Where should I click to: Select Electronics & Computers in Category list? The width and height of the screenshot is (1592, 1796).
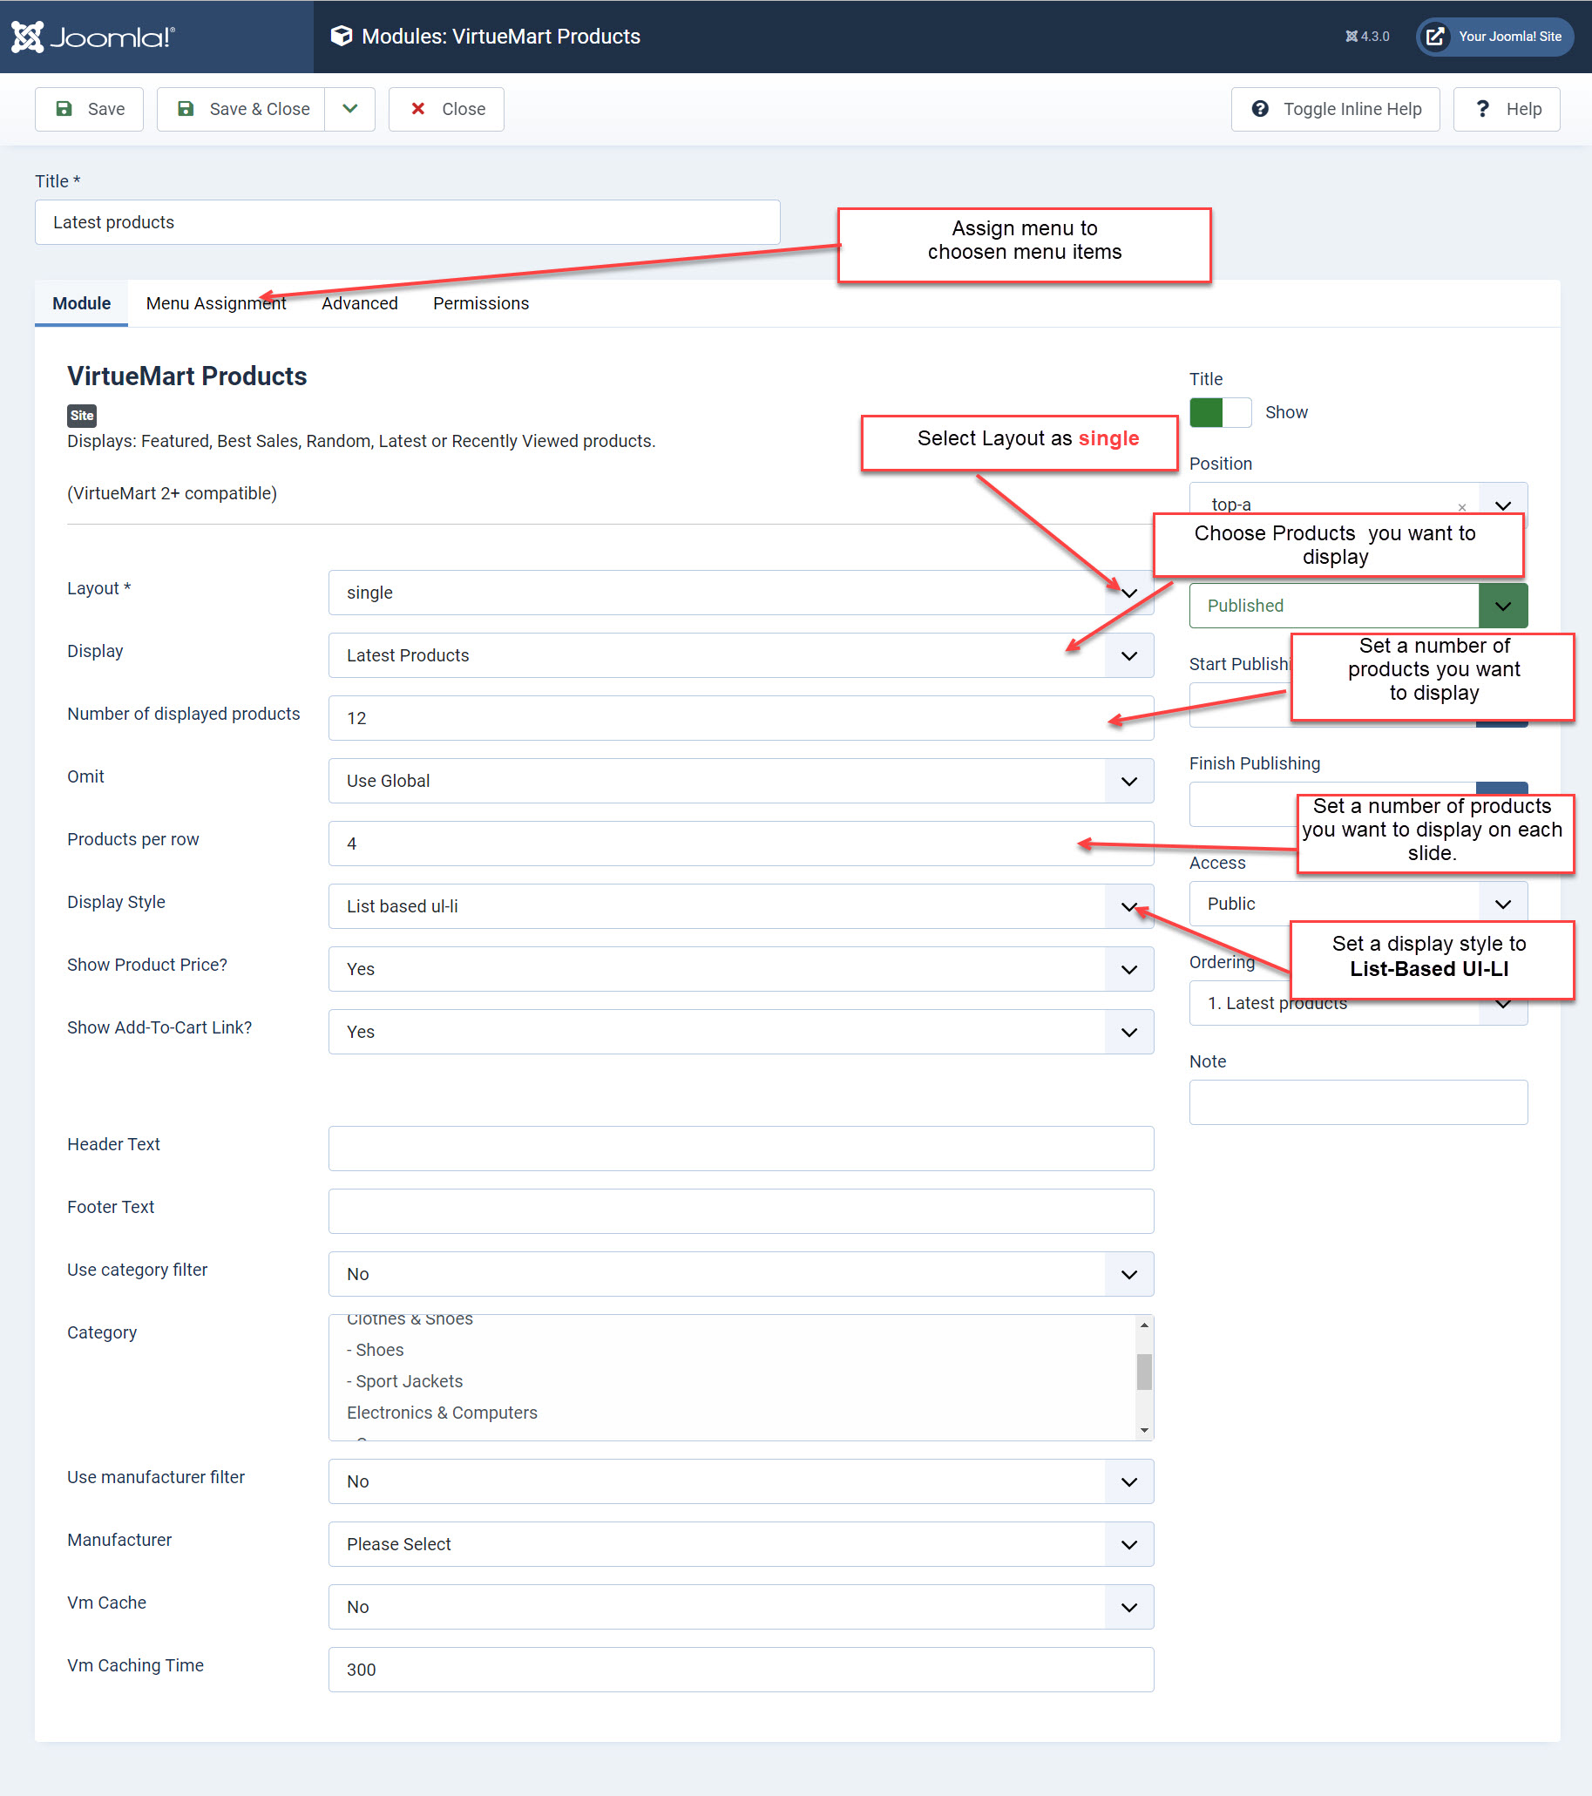pos(442,1413)
